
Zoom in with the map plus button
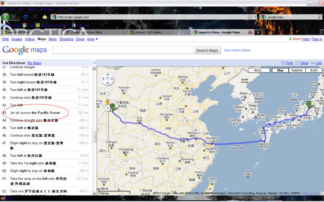(107, 108)
